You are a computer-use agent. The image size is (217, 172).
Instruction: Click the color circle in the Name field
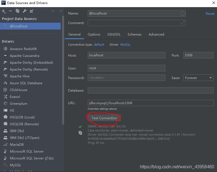[182, 13]
